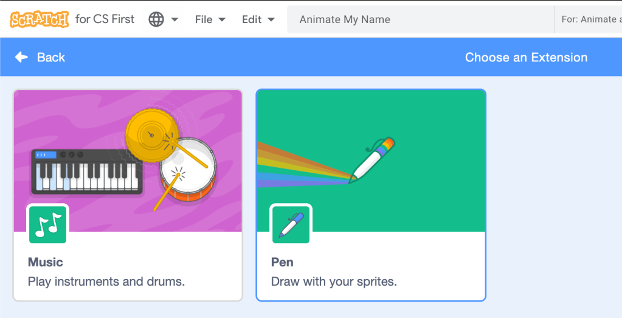Click the small pen extension icon
The width and height of the screenshot is (622, 318).
click(291, 225)
